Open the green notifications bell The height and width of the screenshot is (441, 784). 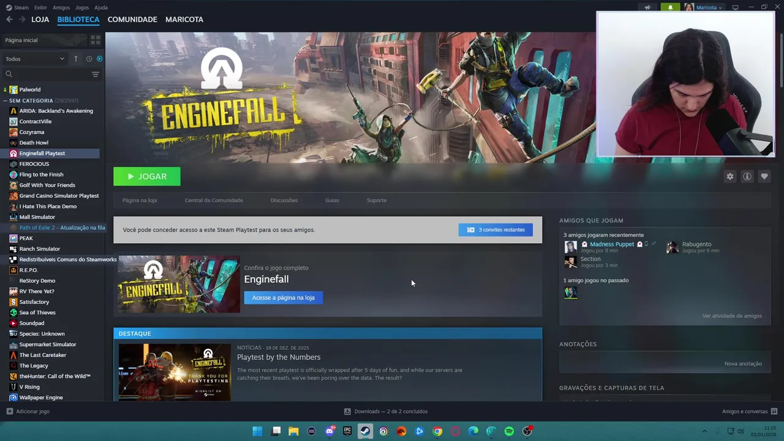tap(670, 7)
